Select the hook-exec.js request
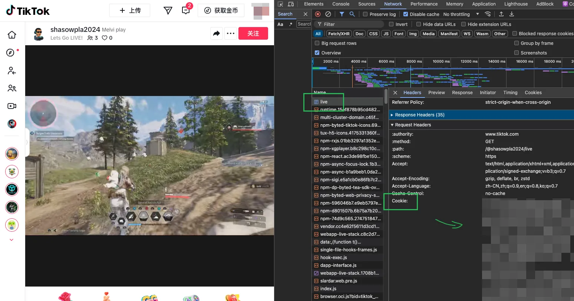Image resolution: width=574 pixels, height=301 pixels. [348, 258]
